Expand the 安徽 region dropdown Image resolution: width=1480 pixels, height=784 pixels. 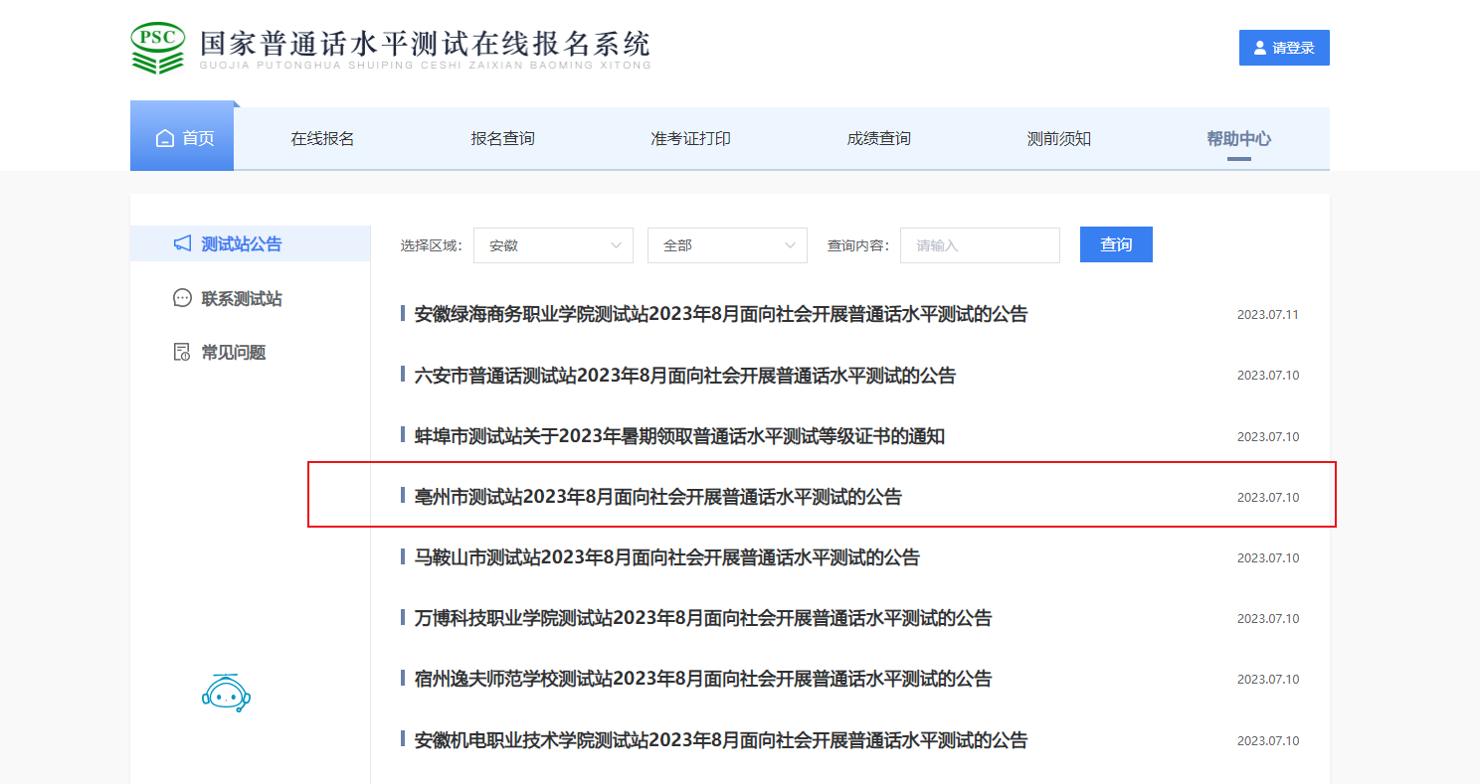553,245
